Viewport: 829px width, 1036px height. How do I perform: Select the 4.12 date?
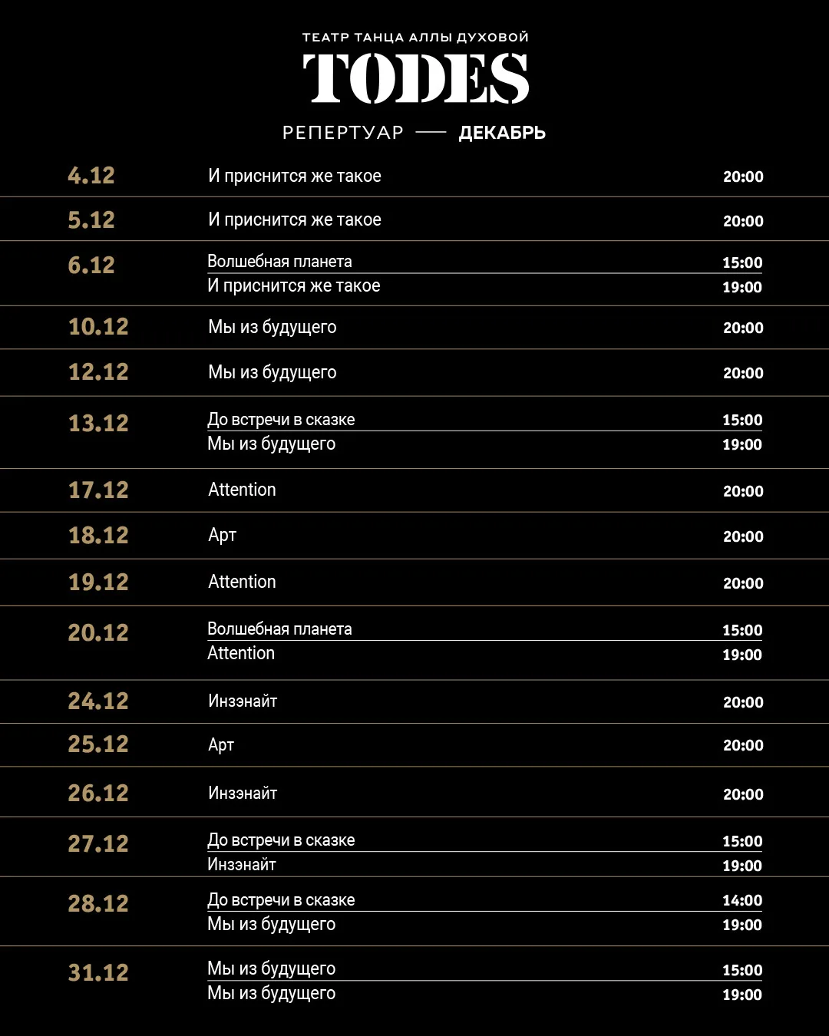pos(91,176)
